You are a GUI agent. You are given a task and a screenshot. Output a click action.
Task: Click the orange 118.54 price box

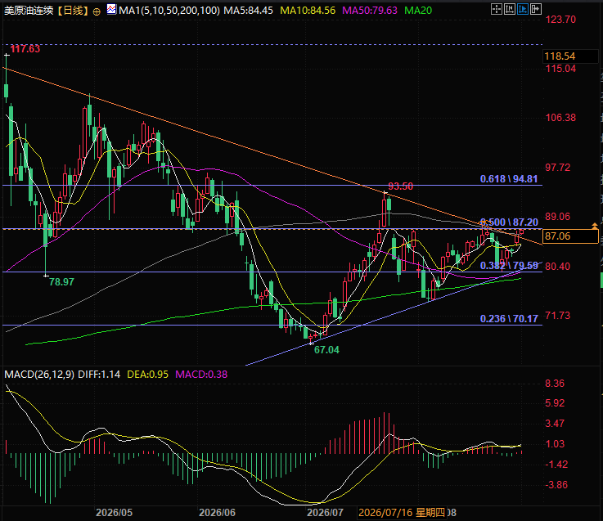click(570, 56)
